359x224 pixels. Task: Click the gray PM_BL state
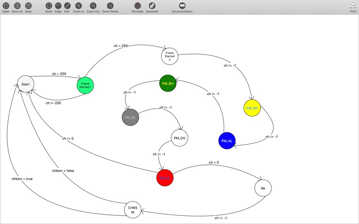pyautogui.click(x=130, y=117)
